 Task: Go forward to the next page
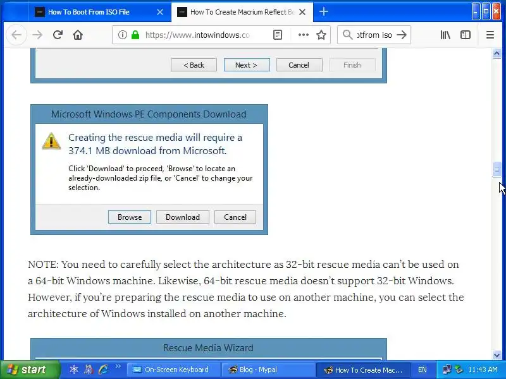(x=37, y=35)
